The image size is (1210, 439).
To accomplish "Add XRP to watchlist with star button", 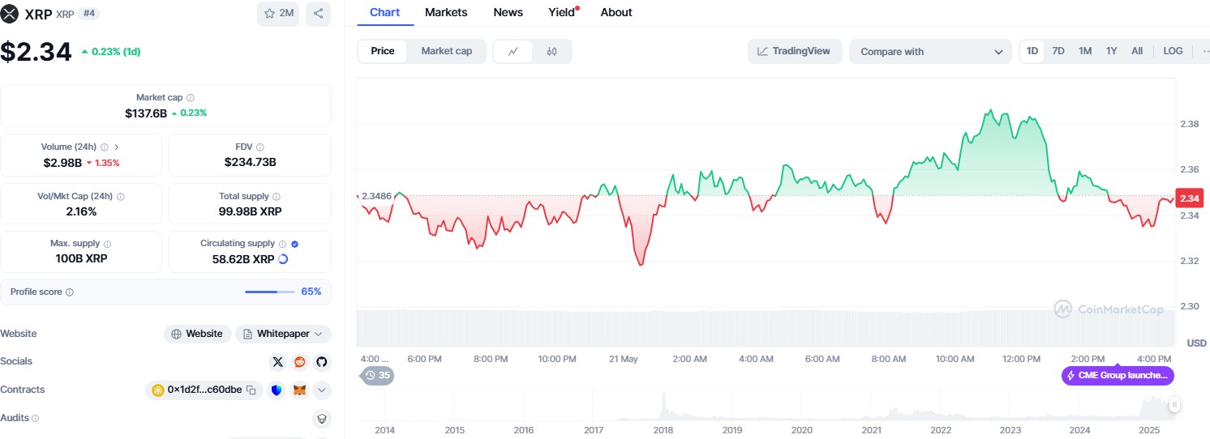I will pos(278,14).
